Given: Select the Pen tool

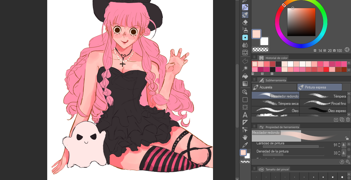Looking at the screenshot, I should (245, 7).
